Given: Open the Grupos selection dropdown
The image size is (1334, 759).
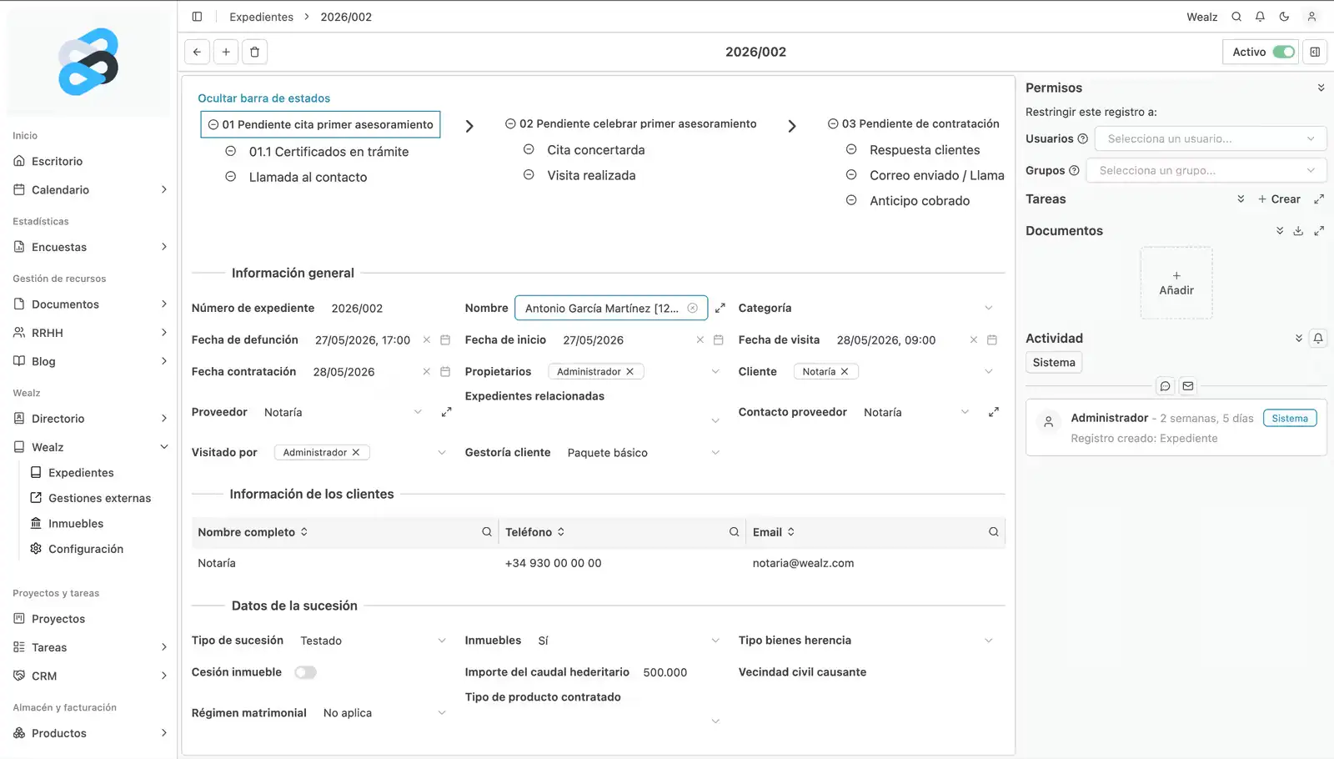Looking at the screenshot, I should [x=1206, y=170].
